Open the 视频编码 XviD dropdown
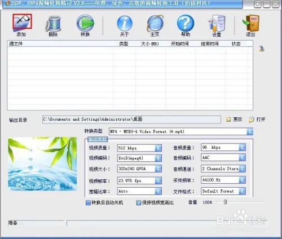The width and height of the screenshot is (282, 239). (x=158, y=158)
